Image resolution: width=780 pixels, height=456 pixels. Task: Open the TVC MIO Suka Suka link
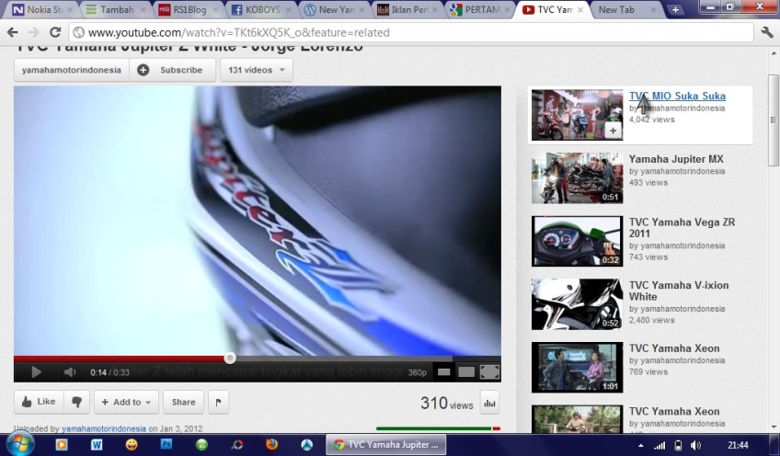[x=677, y=97]
